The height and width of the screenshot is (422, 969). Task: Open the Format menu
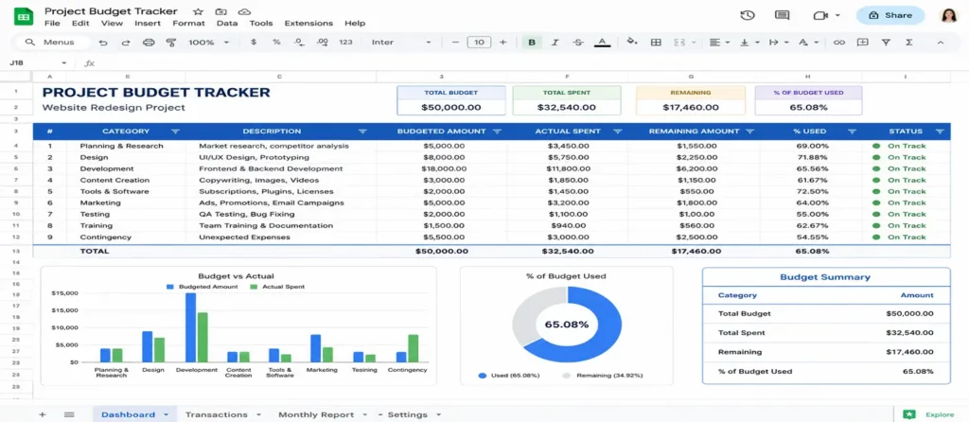[x=188, y=24]
